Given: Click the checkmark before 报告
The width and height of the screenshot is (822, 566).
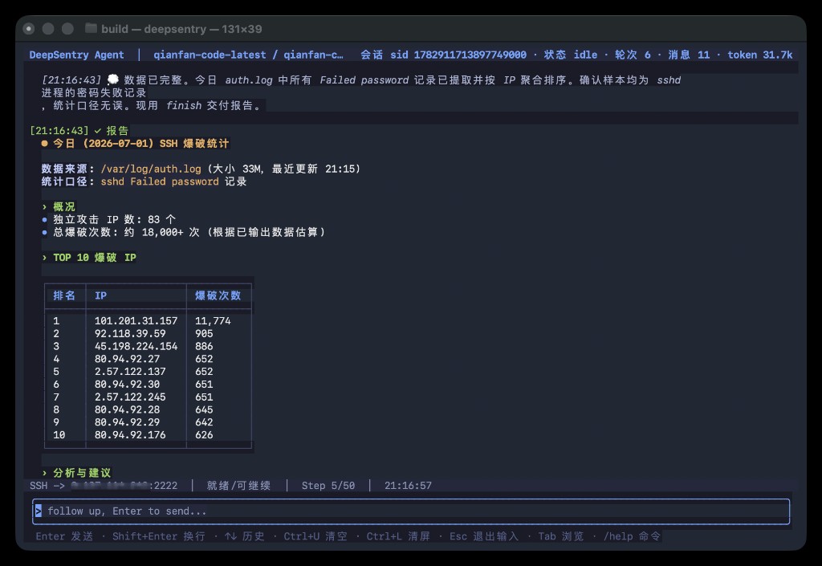Looking at the screenshot, I should [x=97, y=131].
